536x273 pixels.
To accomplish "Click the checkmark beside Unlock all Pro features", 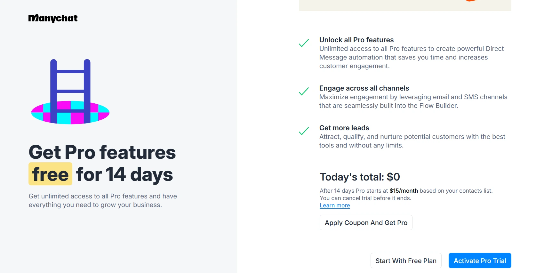I will tap(304, 43).
